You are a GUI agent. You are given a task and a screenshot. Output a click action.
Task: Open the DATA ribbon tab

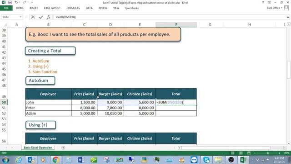[89, 8]
